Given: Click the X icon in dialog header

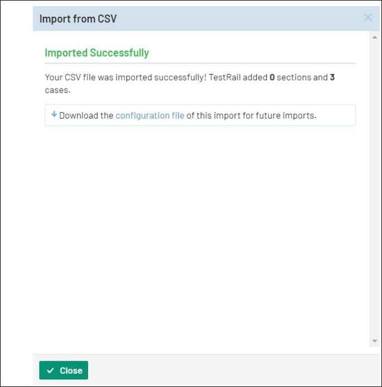Looking at the screenshot, I should coord(368,18).
